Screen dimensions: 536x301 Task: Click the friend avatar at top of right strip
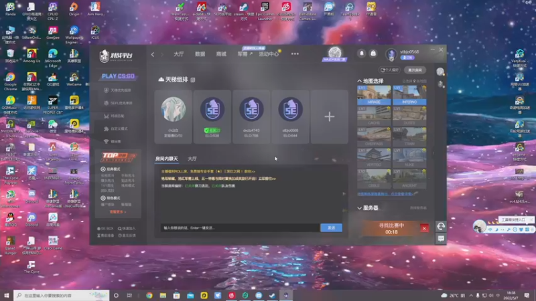click(x=440, y=72)
